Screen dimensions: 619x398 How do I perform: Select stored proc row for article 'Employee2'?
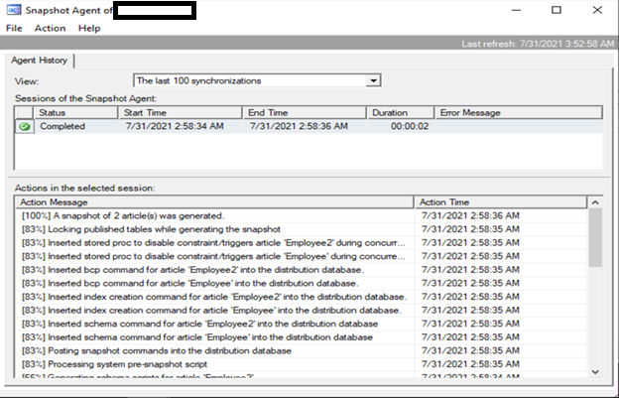(x=302, y=243)
